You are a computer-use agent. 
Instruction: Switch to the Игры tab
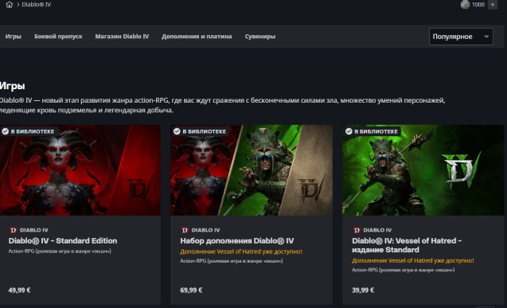click(14, 37)
